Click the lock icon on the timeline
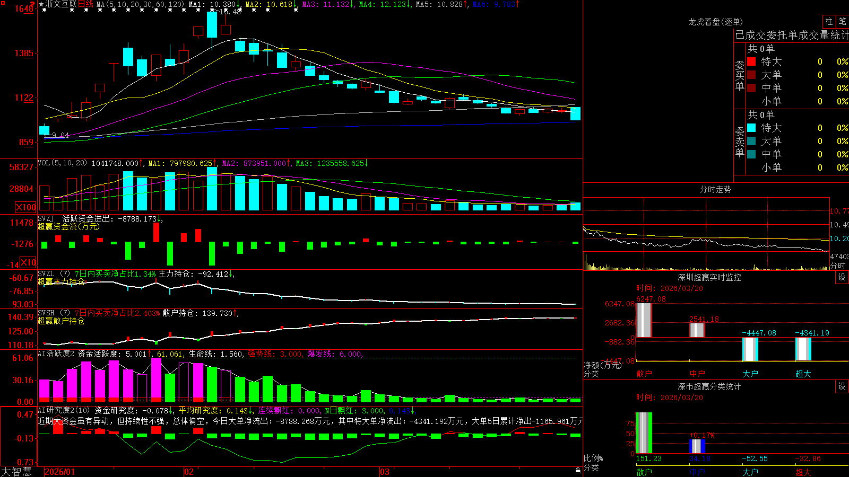 pos(578,470)
